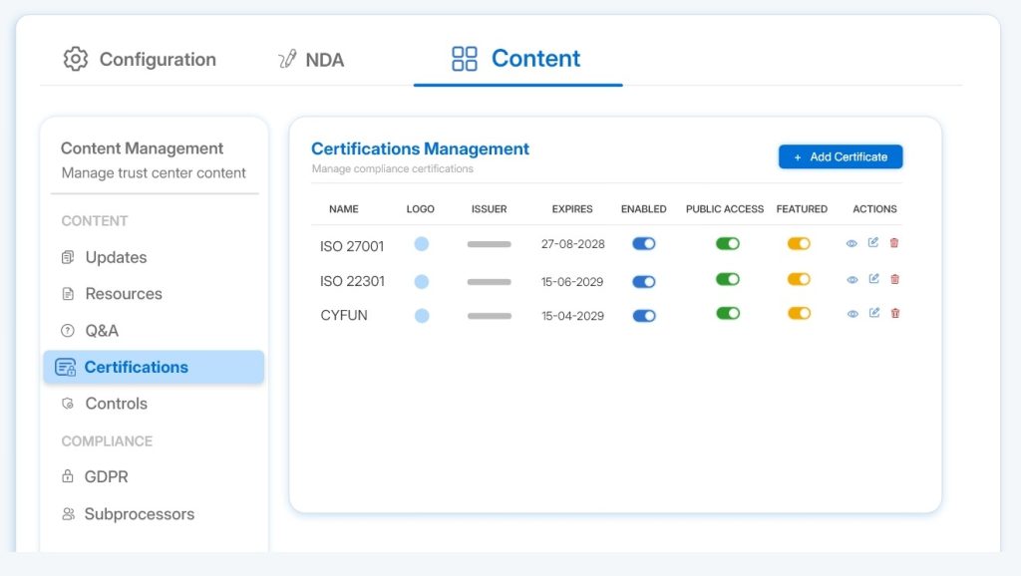View ISO 22301 certificate via eye icon
This screenshot has height=576, width=1021.
852,280
